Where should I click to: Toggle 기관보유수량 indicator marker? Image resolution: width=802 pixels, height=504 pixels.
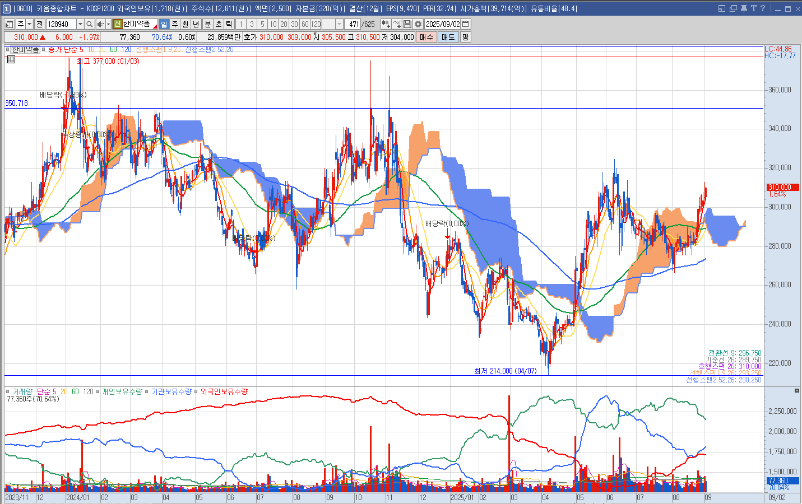147,391
